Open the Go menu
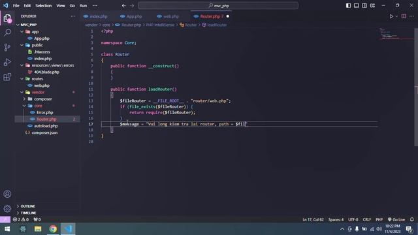This screenshot has width=418, height=235. pos(72,6)
